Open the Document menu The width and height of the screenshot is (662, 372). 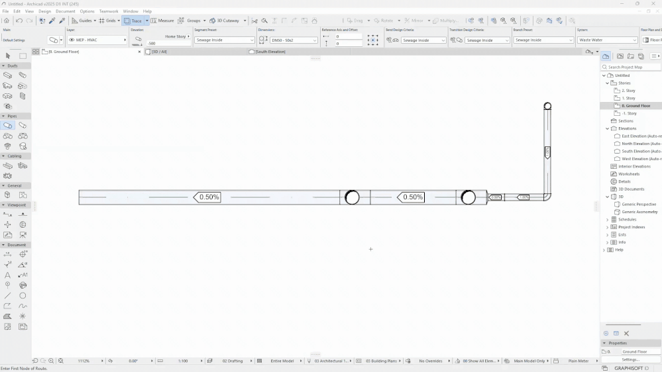[x=66, y=11]
